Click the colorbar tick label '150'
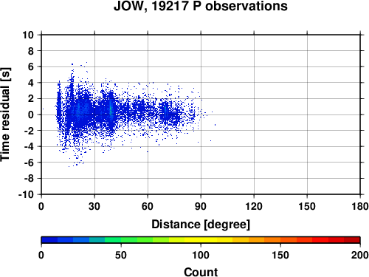 280,255
